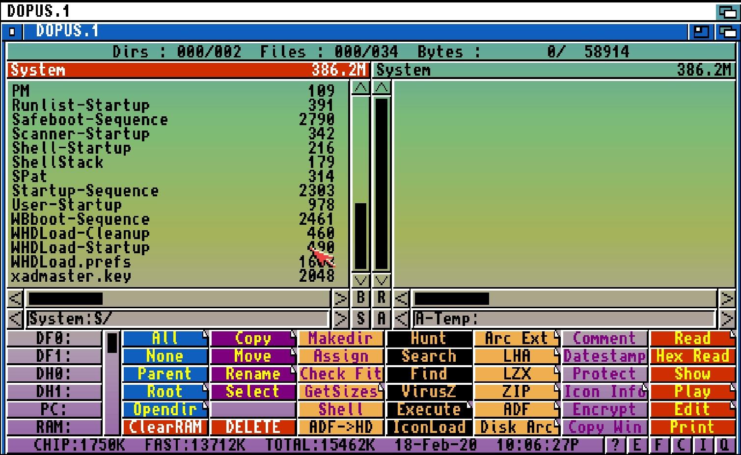Go to Parent directory
This screenshot has width=741, height=455.
point(165,374)
